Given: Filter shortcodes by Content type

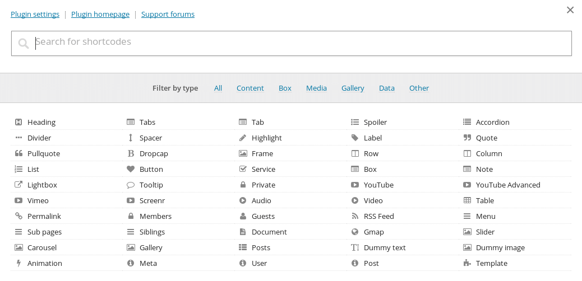Looking at the screenshot, I should (x=250, y=88).
